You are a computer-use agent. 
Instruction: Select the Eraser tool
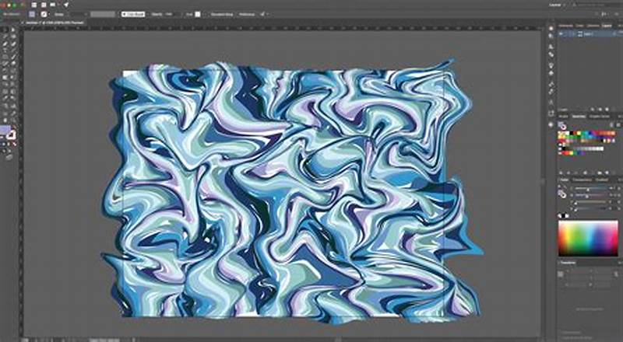(x=13, y=64)
